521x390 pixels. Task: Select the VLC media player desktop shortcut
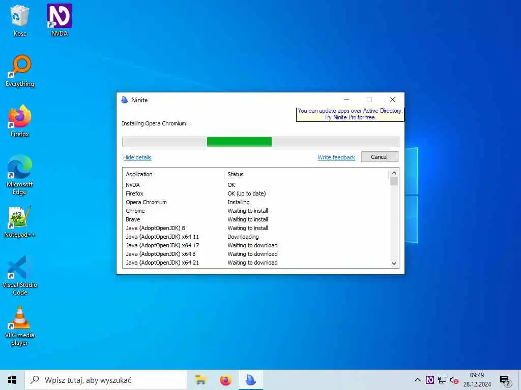[x=20, y=327]
